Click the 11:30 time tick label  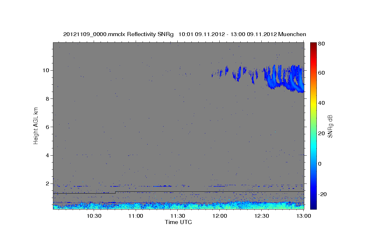pos(178,216)
